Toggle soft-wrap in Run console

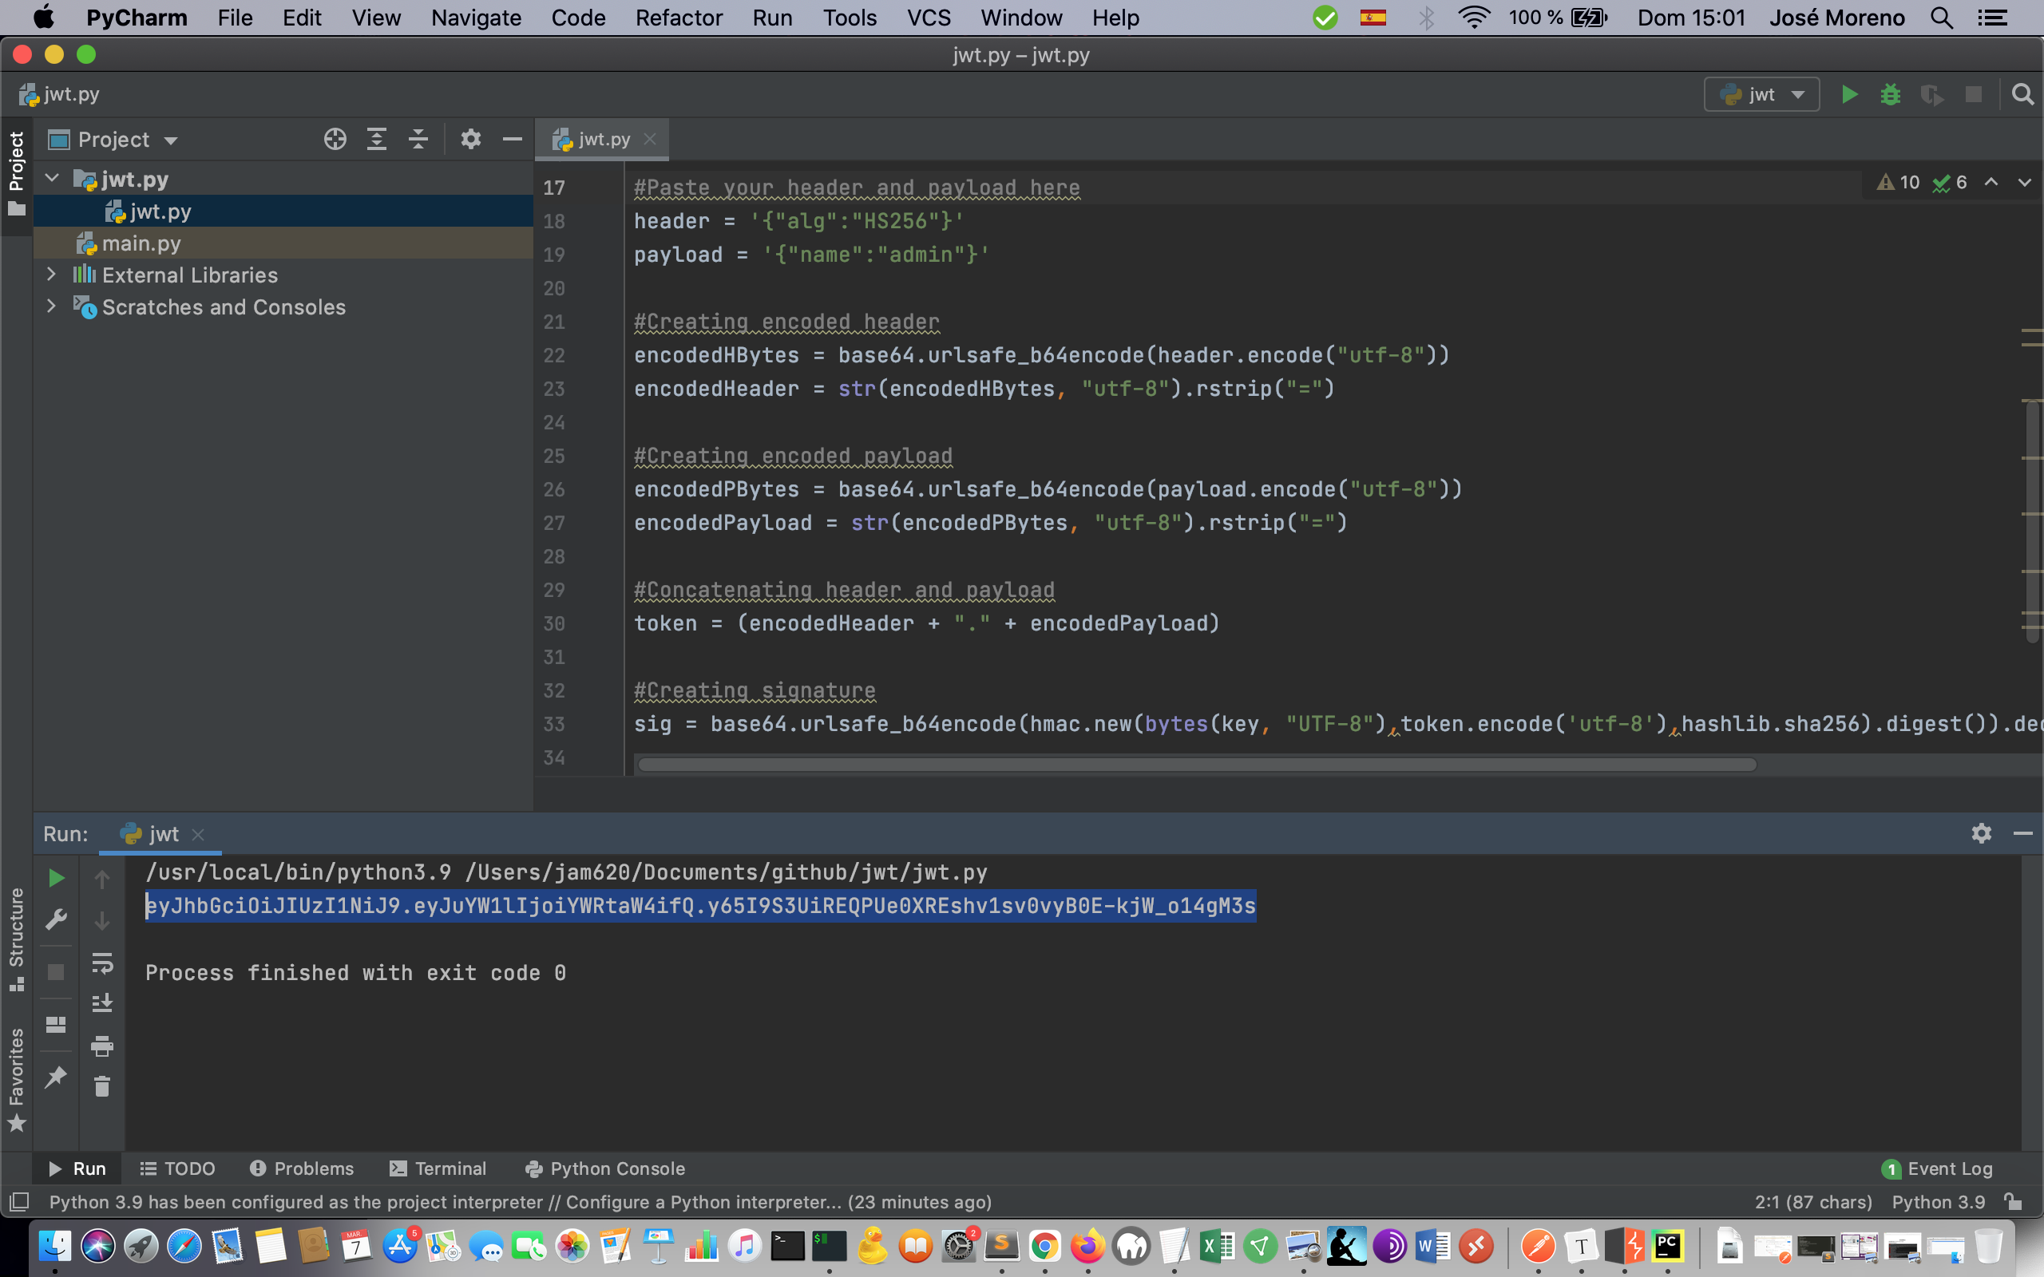[x=102, y=963]
